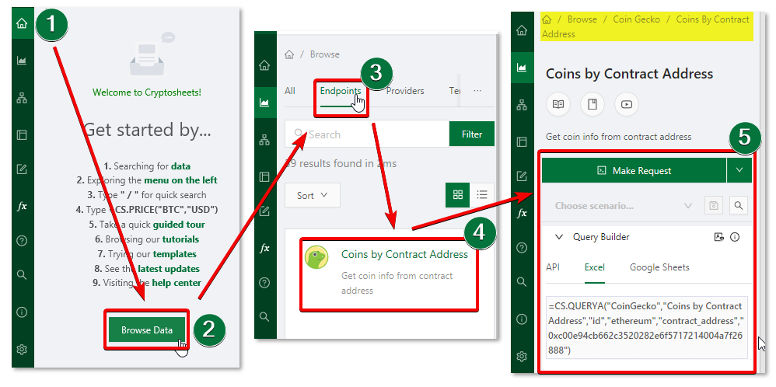The height and width of the screenshot is (387, 776).
Task: Switch to Excel tab in Query Builder
Action: click(594, 267)
